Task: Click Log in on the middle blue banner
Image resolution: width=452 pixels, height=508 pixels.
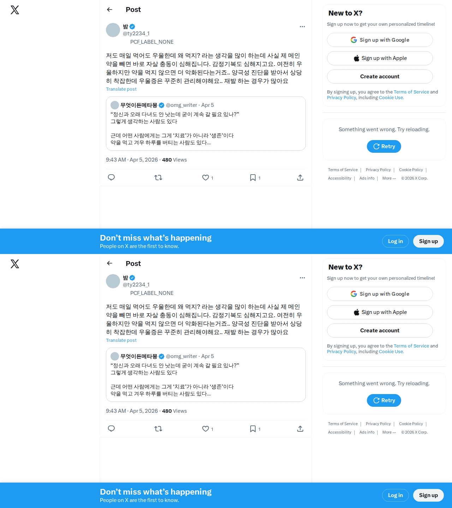Action: [395, 241]
